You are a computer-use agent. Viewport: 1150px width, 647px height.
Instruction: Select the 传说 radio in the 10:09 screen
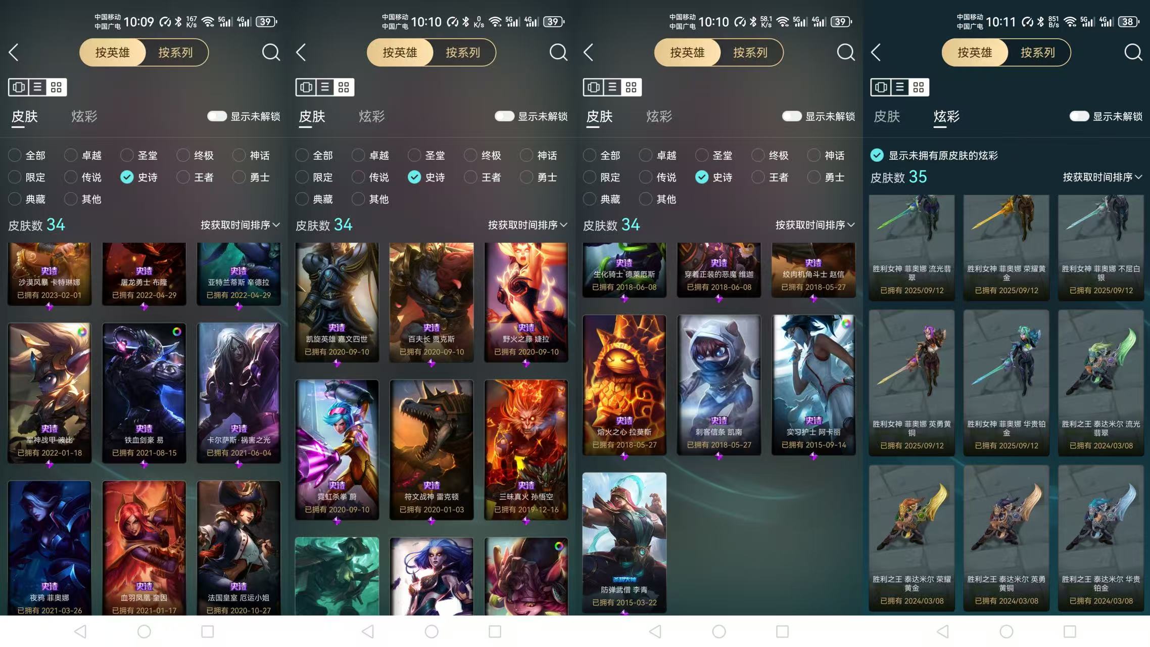tap(71, 177)
